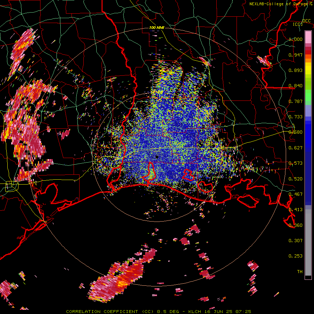Click the 100 NMI range ring label

point(157,28)
